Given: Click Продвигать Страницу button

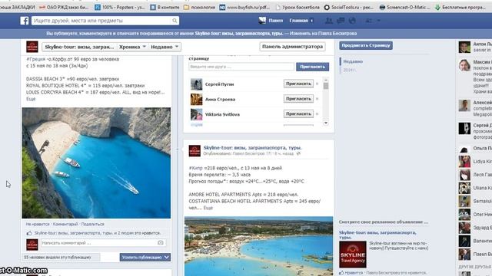Looking at the screenshot, I should 366,45.
